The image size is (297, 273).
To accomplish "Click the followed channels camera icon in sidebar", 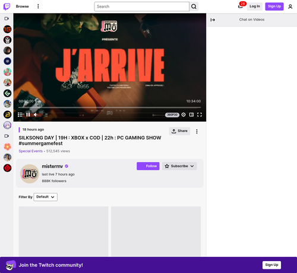I will [x=7, y=18].
